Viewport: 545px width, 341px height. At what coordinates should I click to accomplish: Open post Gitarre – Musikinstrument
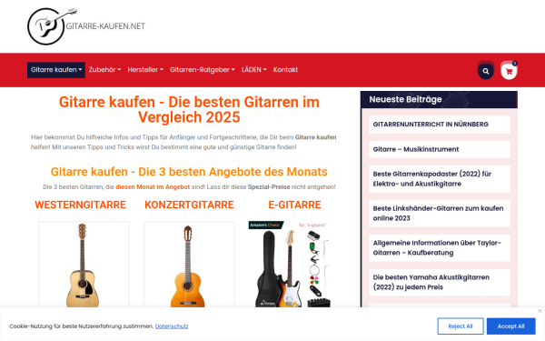pos(416,149)
